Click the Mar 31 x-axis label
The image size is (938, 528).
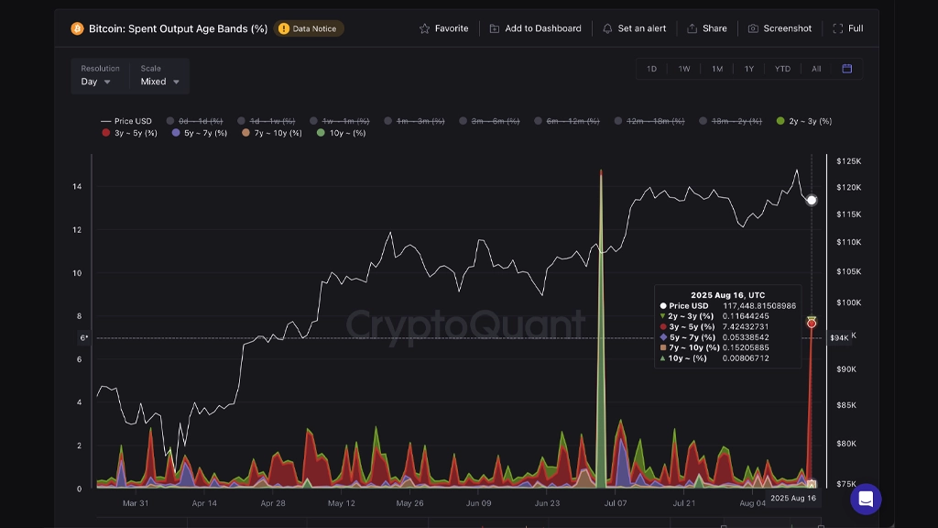136,503
